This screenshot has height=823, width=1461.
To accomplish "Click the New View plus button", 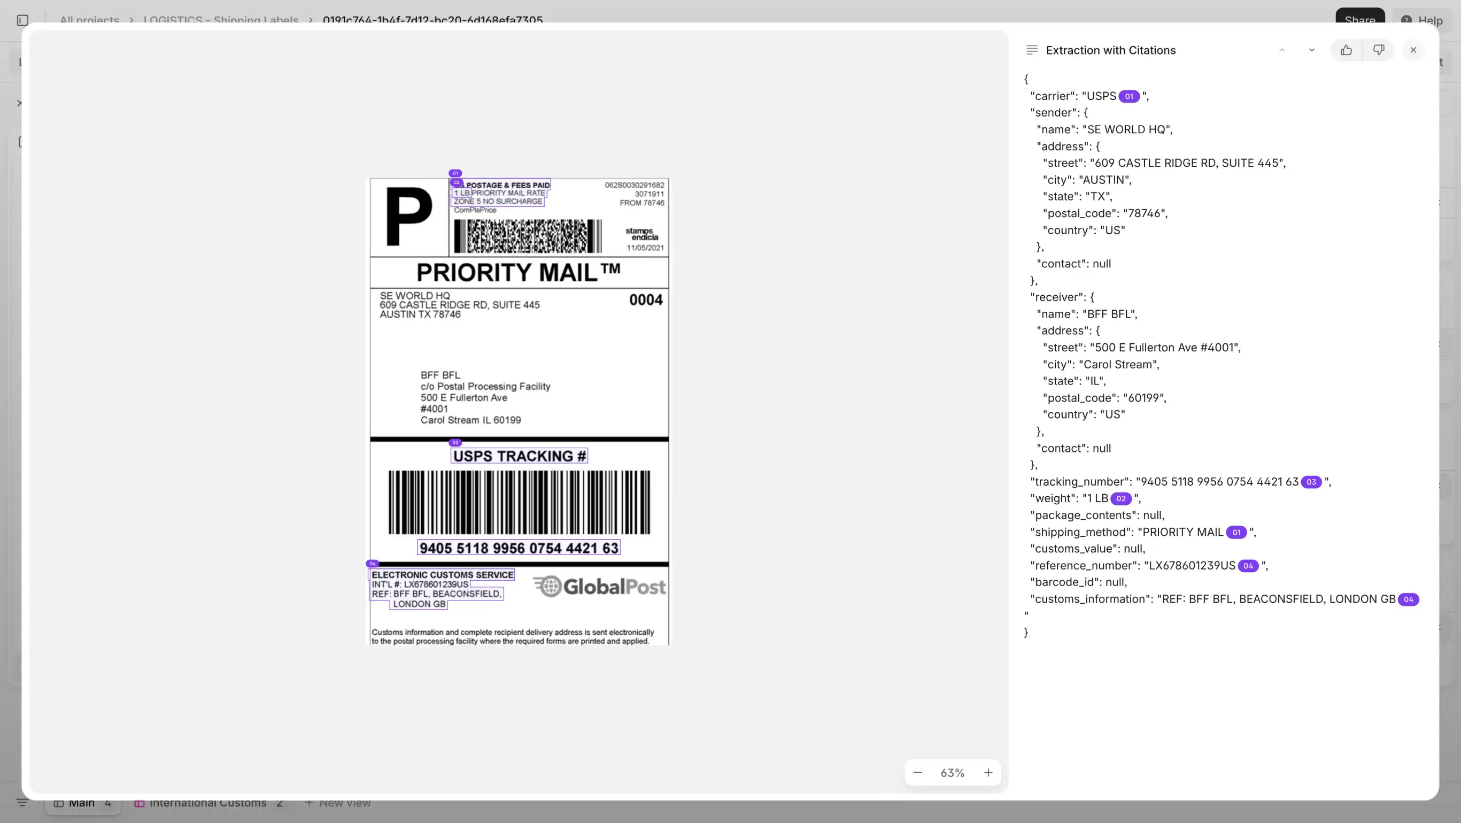I will click(x=309, y=802).
